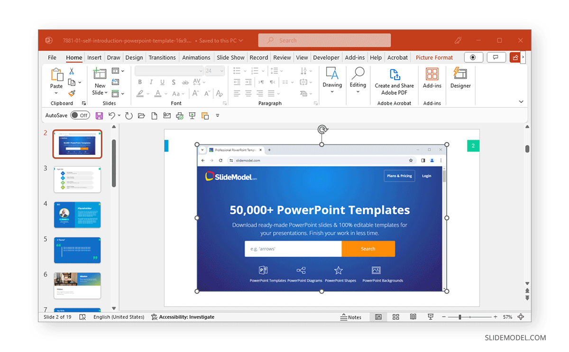The width and height of the screenshot is (569, 352).
Task: Open the Picture Format tab
Action: 434,57
